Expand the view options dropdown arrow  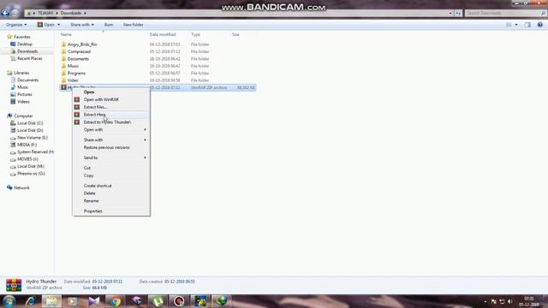tap(516, 25)
